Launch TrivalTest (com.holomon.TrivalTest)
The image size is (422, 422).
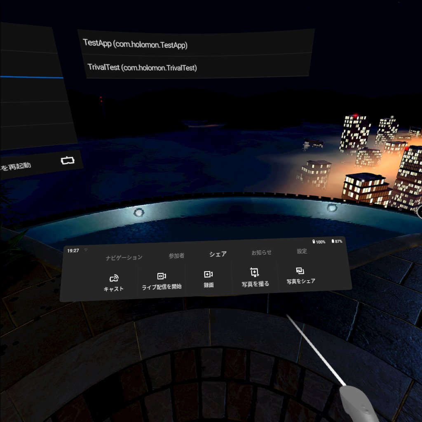pyautogui.click(x=198, y=67)
